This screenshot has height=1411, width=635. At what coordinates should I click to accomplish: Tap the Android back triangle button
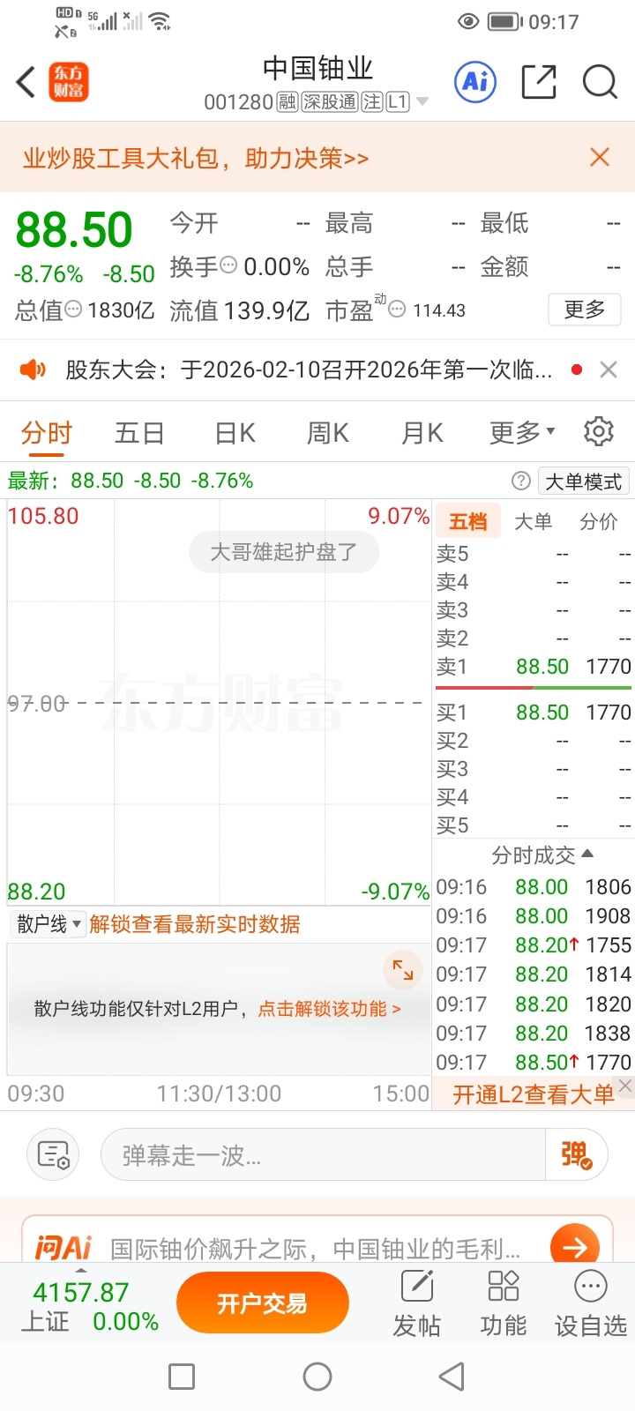point(452,1377)
